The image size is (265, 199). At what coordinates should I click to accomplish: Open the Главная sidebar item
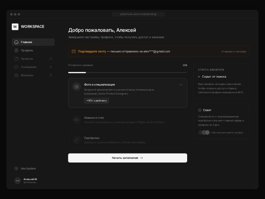point(33,42)
